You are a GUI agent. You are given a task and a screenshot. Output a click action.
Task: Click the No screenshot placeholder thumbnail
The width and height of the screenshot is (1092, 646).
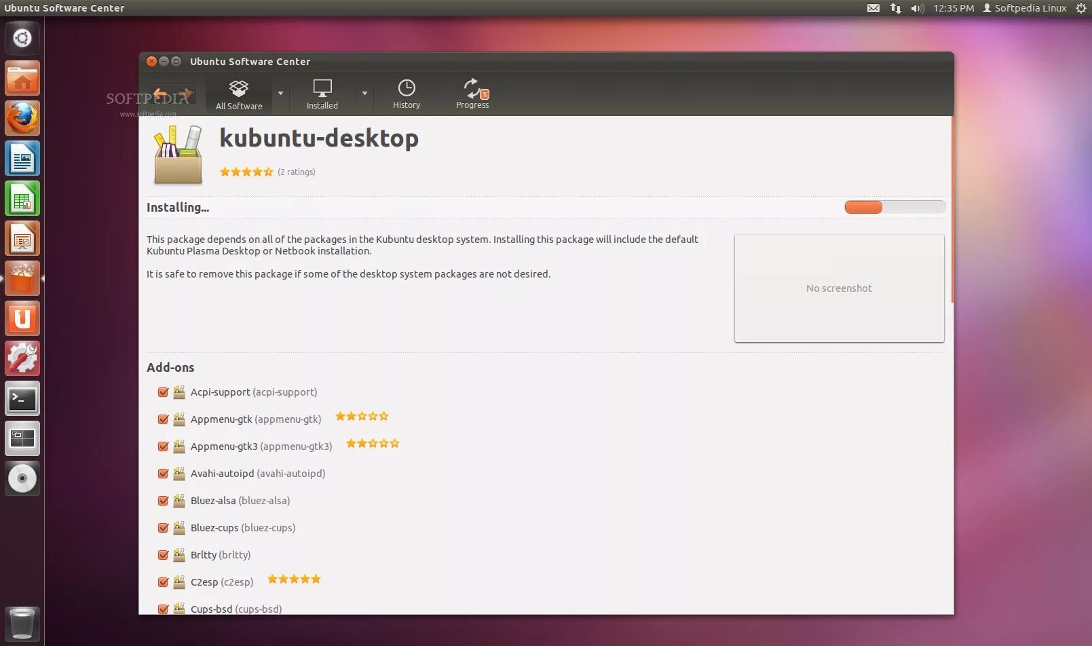(839, 288)
